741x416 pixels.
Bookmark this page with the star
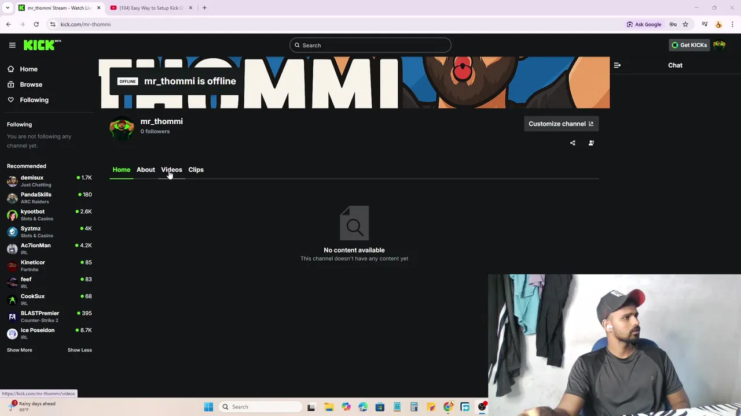[685, 24]
